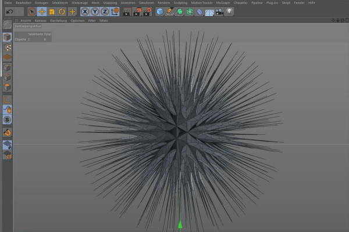Open the Bearbeiten menu
The image size is (349, 232).
coord(23,3)
